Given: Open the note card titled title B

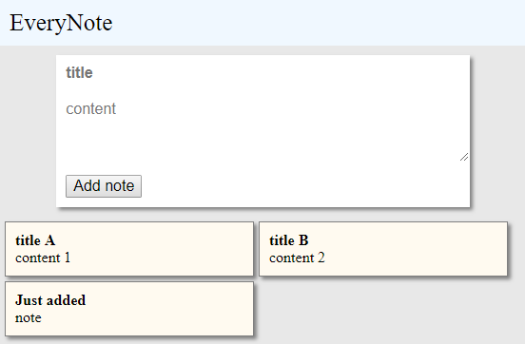Looking at the screenshot, I should click(x=383, y=249).
